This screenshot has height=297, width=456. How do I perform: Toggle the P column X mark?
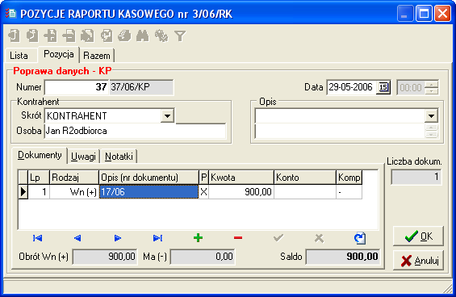[203, 192]
